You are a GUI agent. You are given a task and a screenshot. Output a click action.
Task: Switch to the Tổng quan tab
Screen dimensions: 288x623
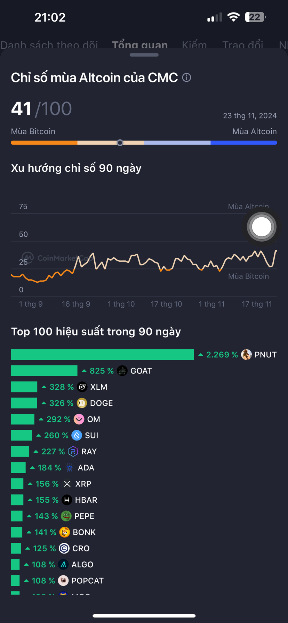point(140,45)
